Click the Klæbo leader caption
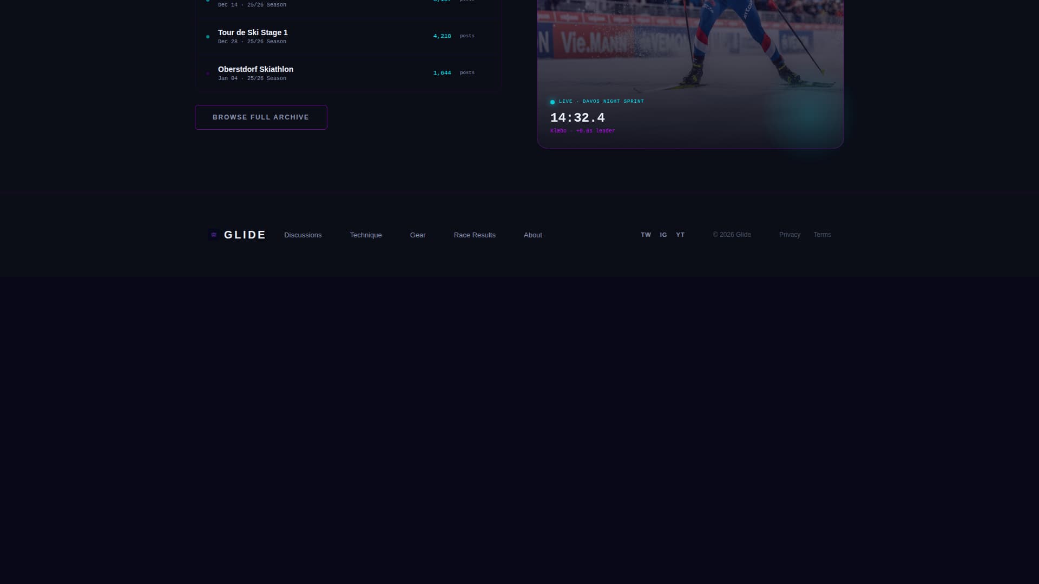 coord(582,131)
